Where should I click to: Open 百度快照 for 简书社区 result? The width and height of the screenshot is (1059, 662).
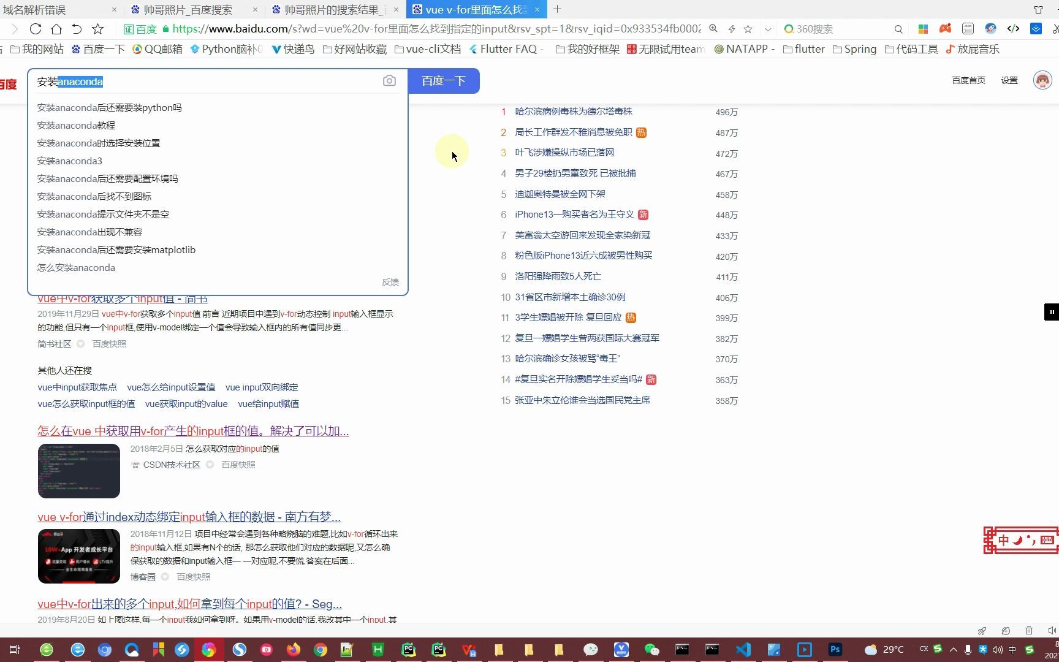(109, 344)
